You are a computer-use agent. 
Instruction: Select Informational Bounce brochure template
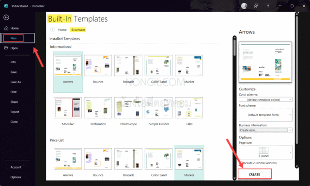[98, 69]
